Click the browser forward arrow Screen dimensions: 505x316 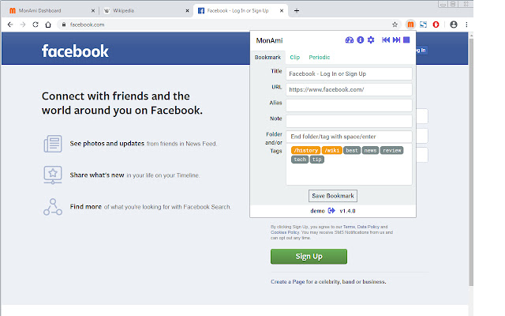tap(23, 24)
